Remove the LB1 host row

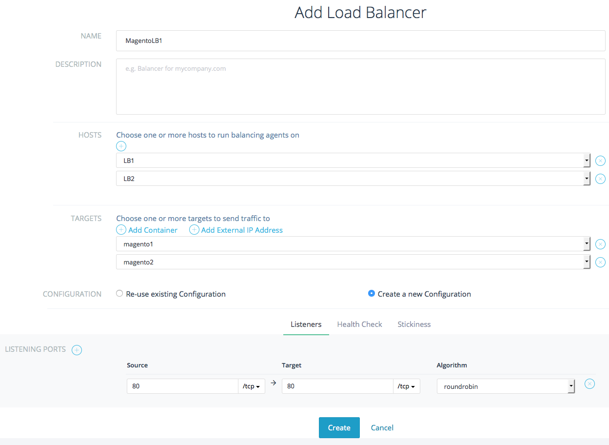point(600,161)
